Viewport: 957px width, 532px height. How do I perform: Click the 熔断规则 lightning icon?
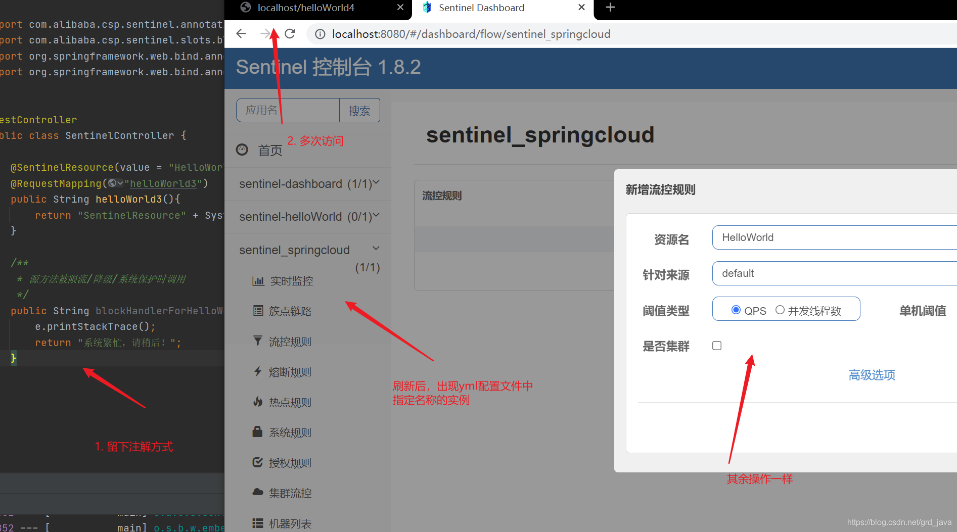point(258,371)
